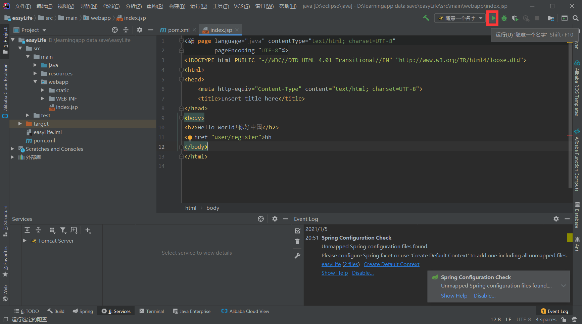582x324 pixels.
Task: Expand the resources folder
Action: 35,73
